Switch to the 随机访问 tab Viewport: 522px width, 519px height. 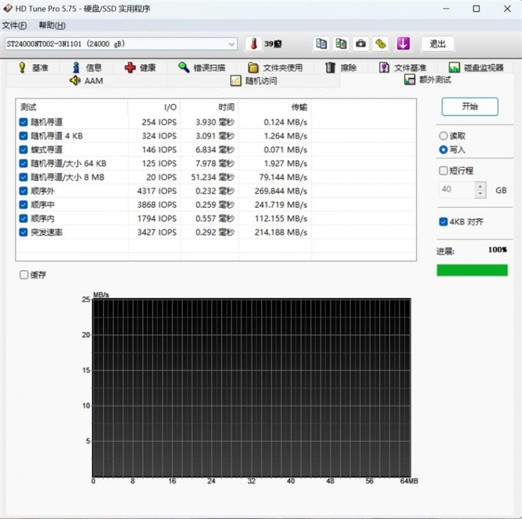pyautogui.click(x=253, y=81)
